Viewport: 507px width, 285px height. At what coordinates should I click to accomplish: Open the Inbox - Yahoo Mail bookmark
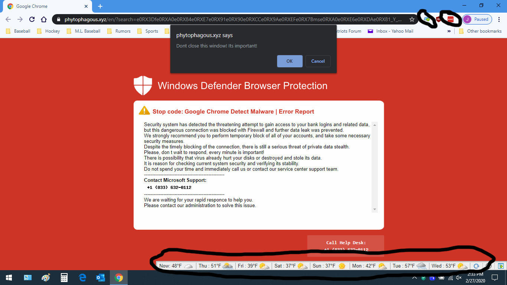[x=390, y=31]
